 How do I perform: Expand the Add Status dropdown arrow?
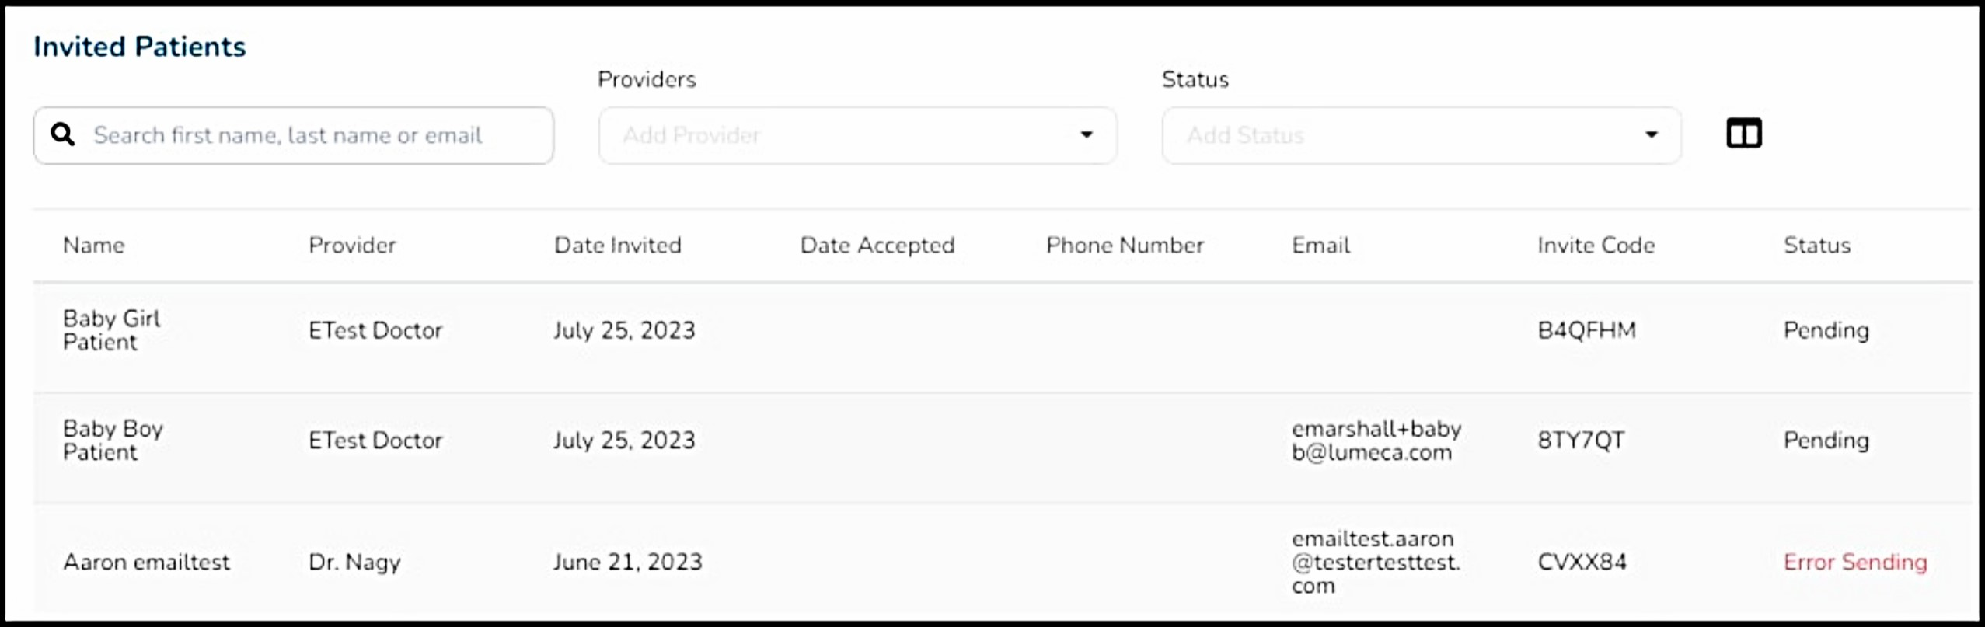click(1651, 135)
